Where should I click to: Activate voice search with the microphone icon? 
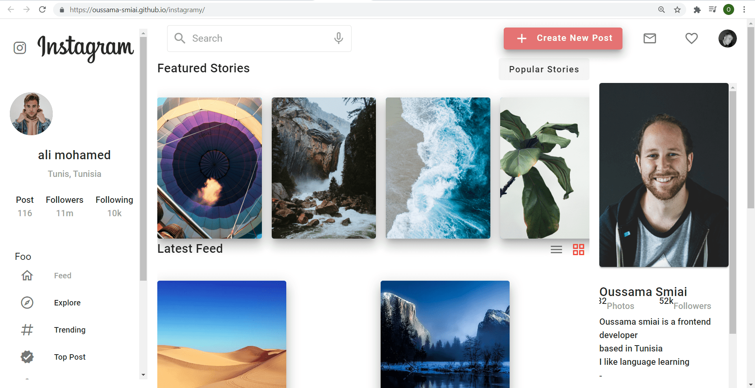click(338, 38)
